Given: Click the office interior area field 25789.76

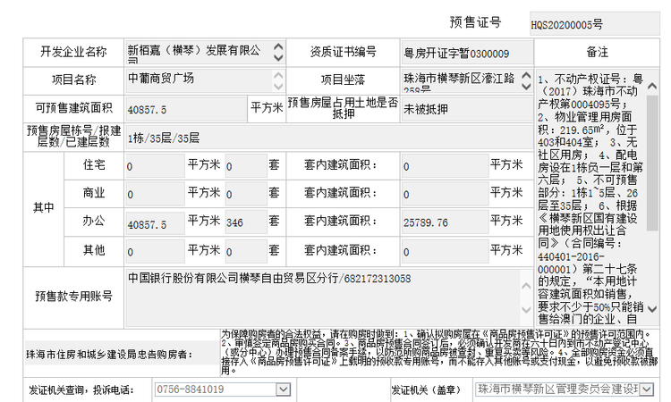Looking at the screenshot, I should [445, 223].
